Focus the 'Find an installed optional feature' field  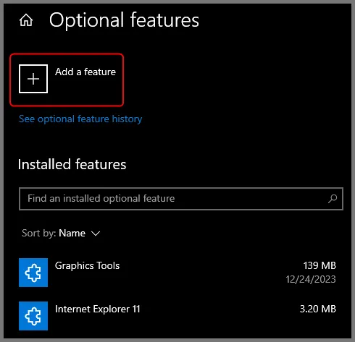(181, 199)
